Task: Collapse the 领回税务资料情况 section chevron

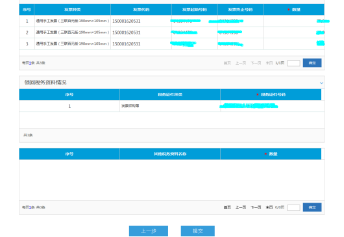Action: pyautogui.click(x=321, y=83)
